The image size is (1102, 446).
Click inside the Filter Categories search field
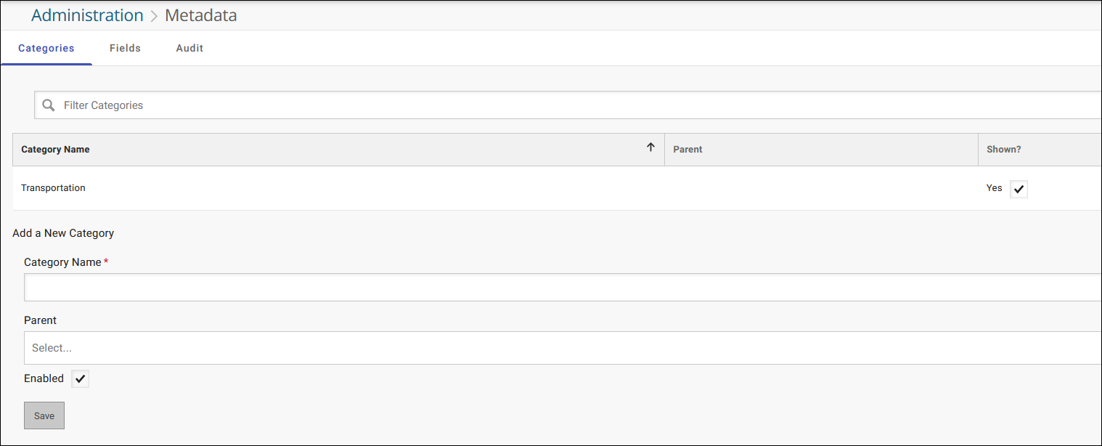(290, 105)
